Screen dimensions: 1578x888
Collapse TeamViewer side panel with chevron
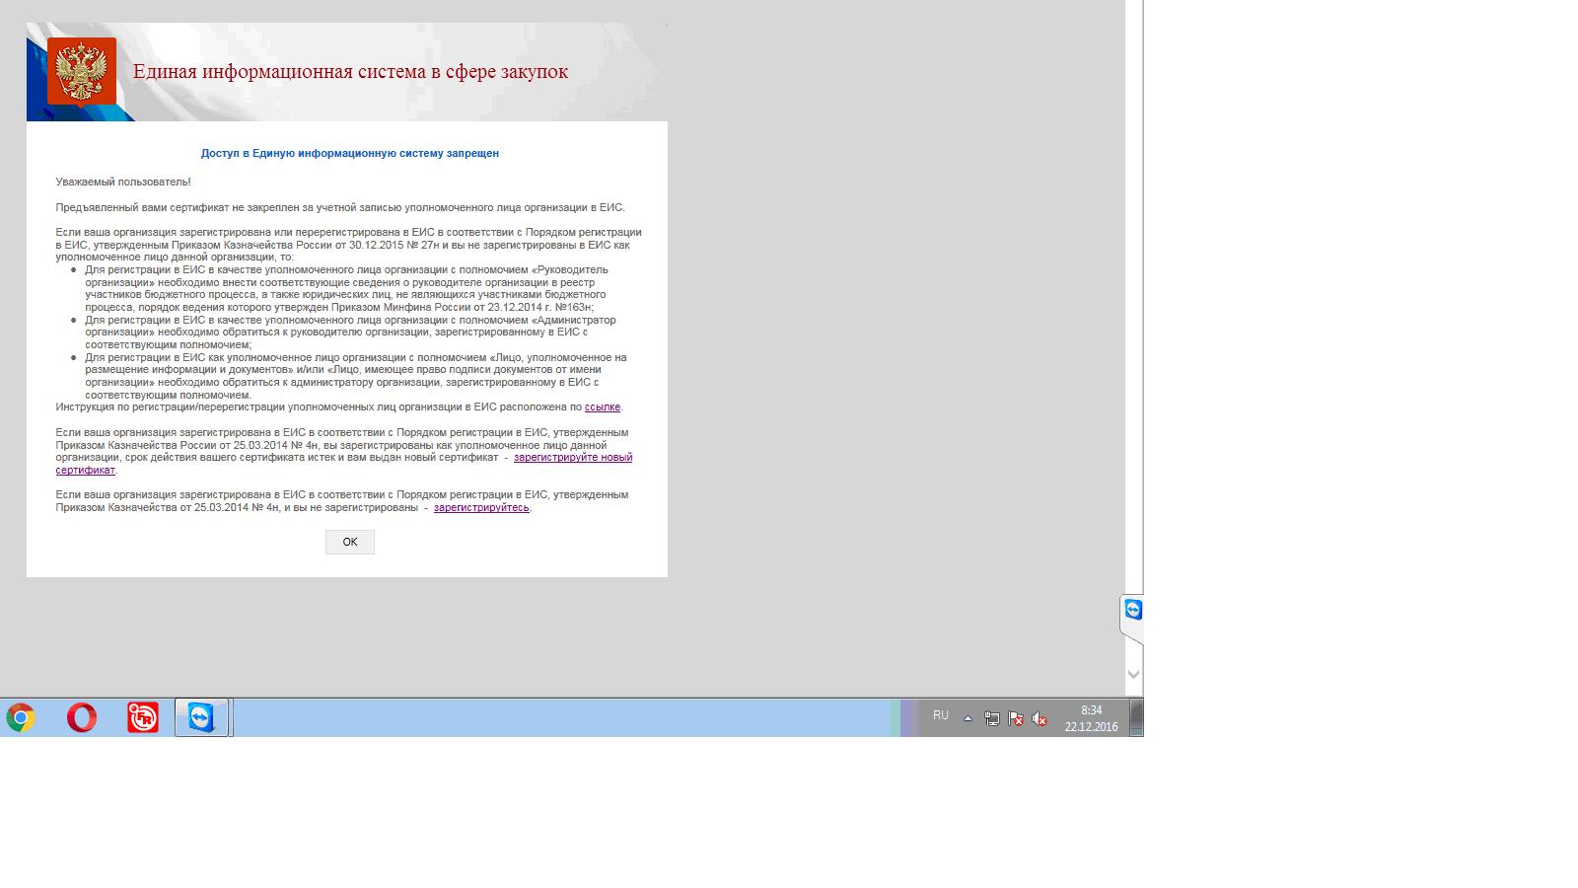(1133, 675)
